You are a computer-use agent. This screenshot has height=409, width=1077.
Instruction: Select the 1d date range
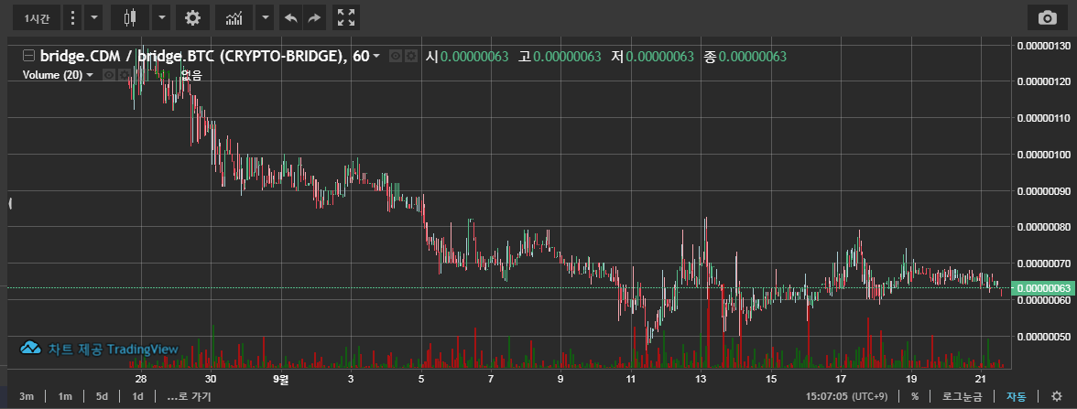coord(137,396)
